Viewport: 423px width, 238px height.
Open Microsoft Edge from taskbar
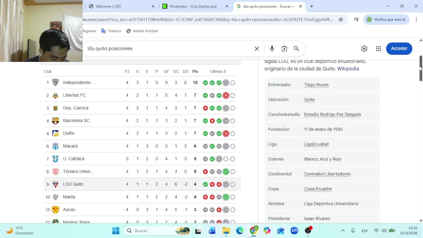coord(240,231)
